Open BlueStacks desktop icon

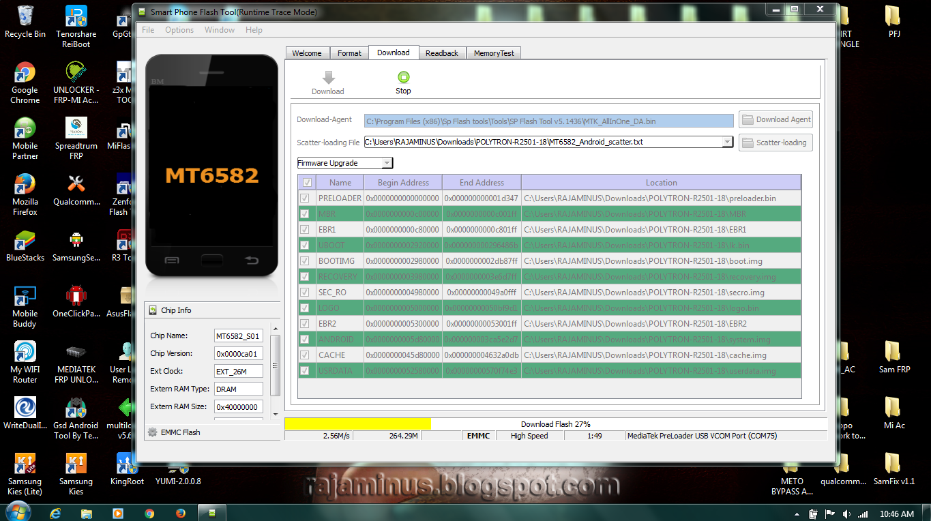tap(25, 245)
